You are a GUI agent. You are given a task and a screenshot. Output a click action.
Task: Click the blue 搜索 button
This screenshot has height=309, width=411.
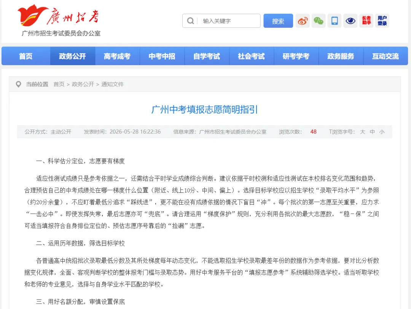point(278,21)
